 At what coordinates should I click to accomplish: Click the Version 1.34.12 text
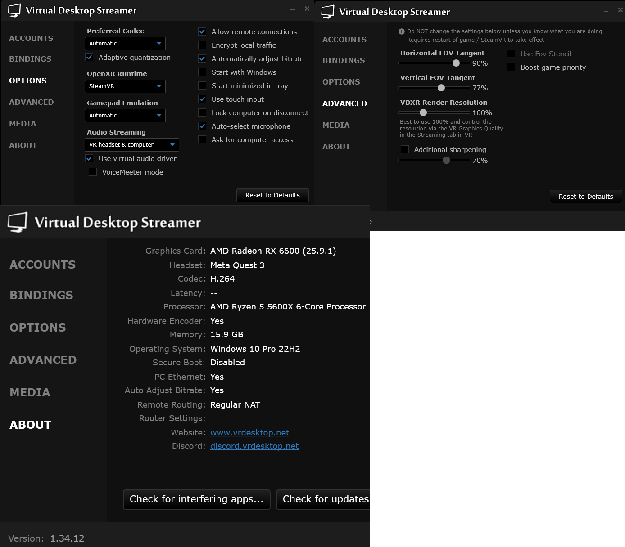[x=46, y=538]
